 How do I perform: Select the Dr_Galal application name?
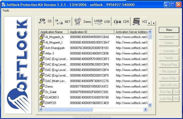pos(51,92)
